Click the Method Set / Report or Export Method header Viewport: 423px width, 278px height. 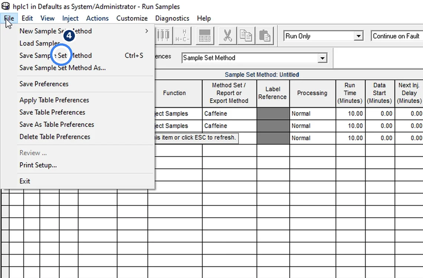tap(229, 93)
